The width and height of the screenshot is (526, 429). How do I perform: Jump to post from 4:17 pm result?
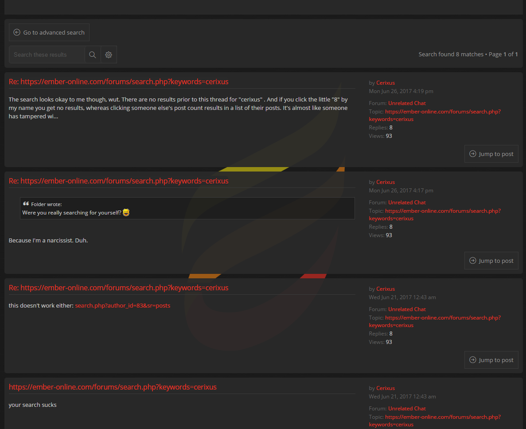point(491,261)
